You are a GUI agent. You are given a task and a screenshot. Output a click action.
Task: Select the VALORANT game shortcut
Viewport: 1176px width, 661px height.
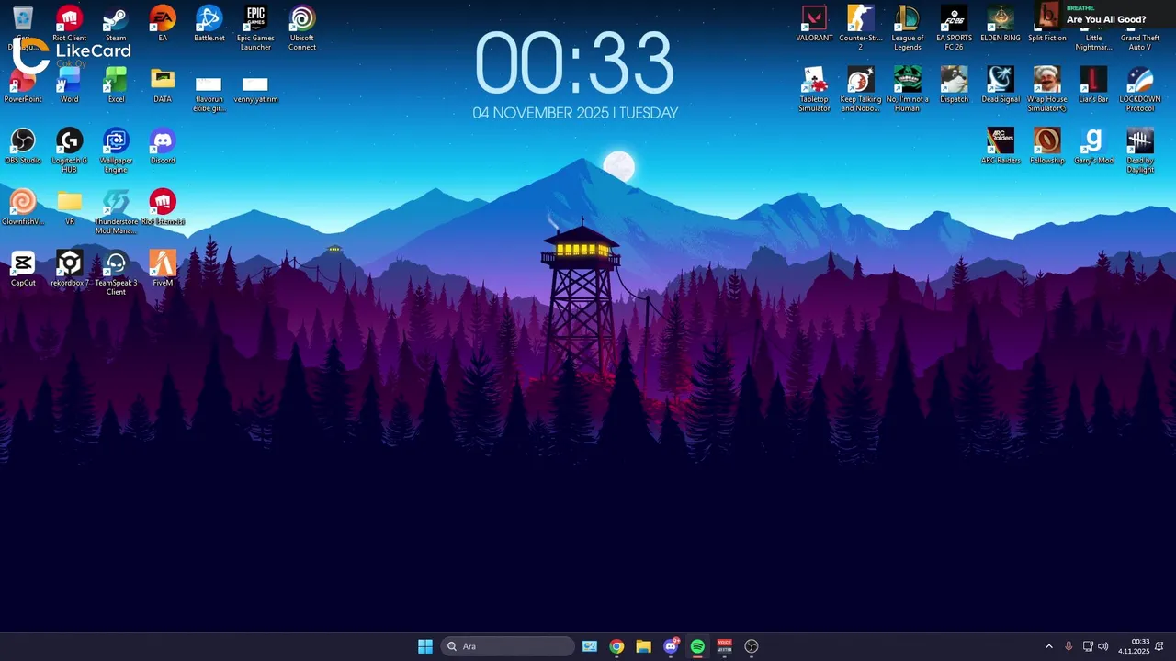point(814,25)
